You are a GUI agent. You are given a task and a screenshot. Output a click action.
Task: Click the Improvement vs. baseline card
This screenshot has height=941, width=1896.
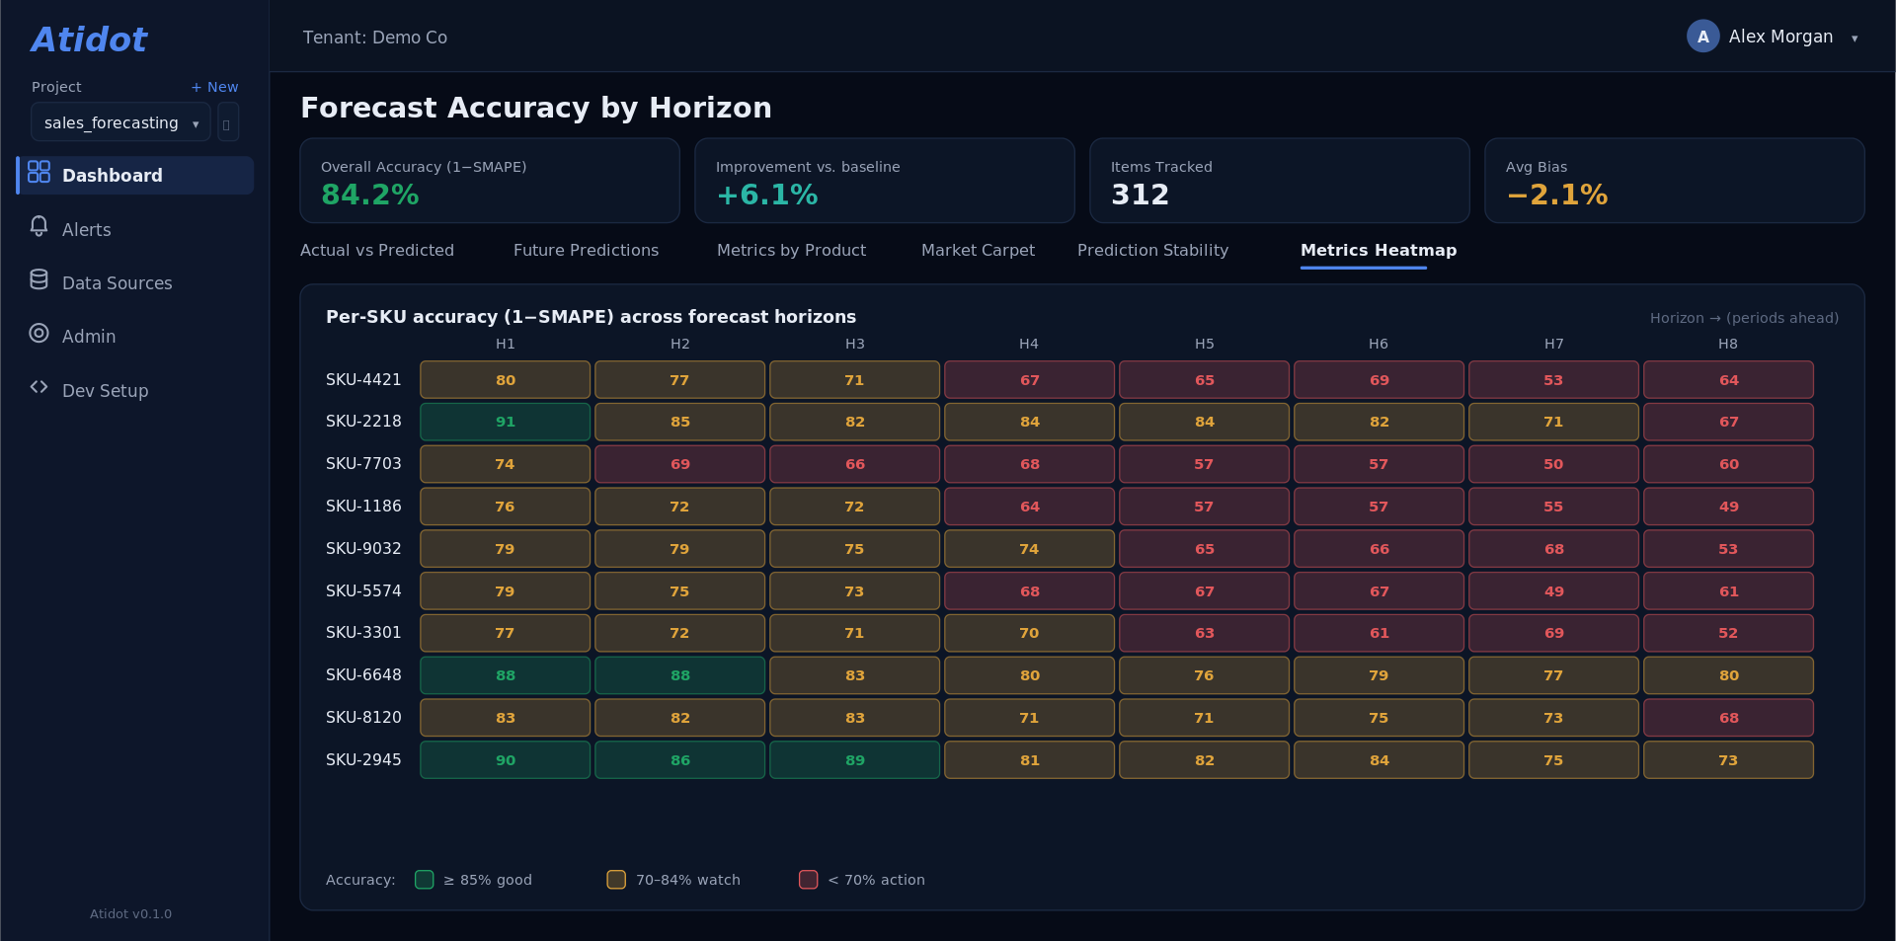tap(885, 181)
